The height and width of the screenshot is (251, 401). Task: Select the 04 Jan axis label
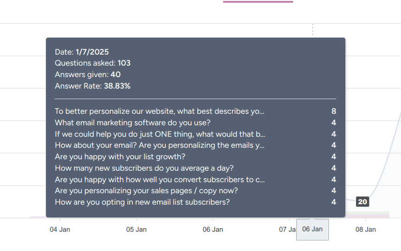point(60,229)
